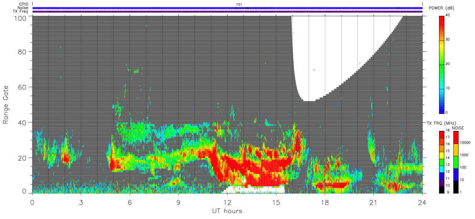This screenshot has height=219, width=475.
Task: Click the TX Freq row label
Action: 21,11
